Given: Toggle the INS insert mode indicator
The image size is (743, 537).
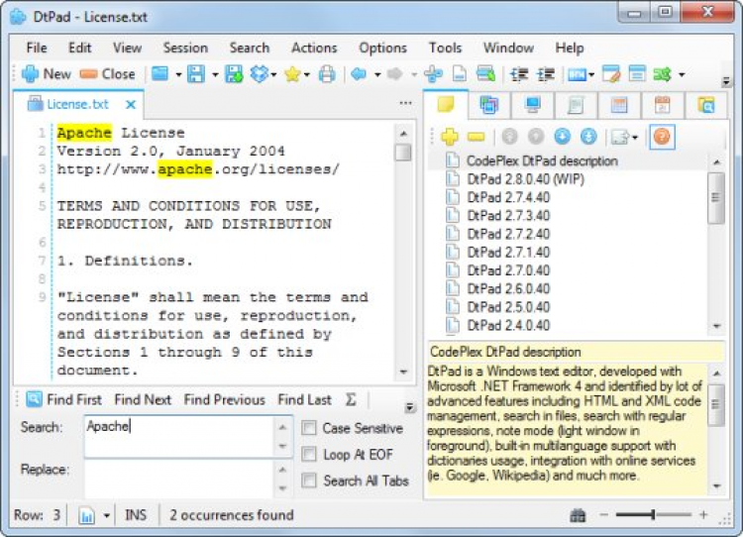Looking at the screenshot, I should coord(136,515).
